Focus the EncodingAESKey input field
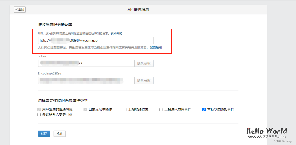This screenshot has height=145, width=296. click(x=86, y=80)
